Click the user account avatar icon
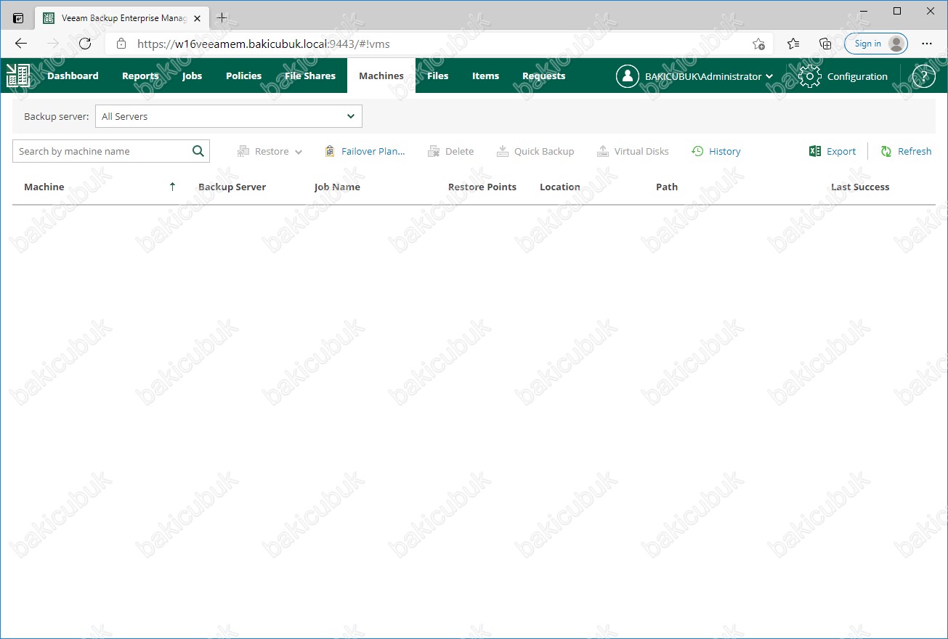 point(628,76)
